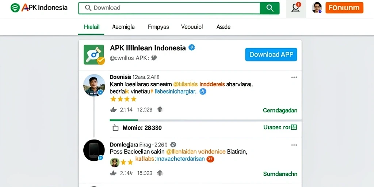374x187 pixels.
Task: Click the heart icon next to @cwnllos APK
Action: 154,58
